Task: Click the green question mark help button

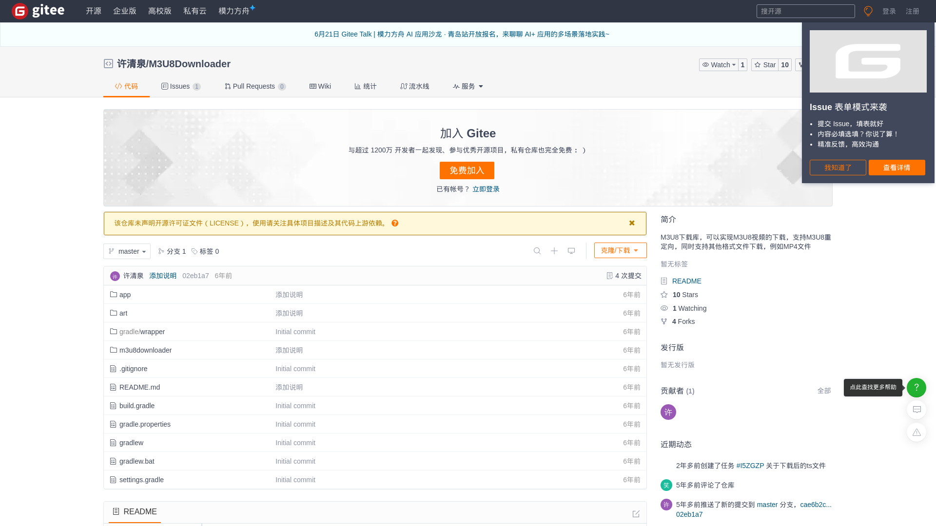Action: (x=916, y=388)
